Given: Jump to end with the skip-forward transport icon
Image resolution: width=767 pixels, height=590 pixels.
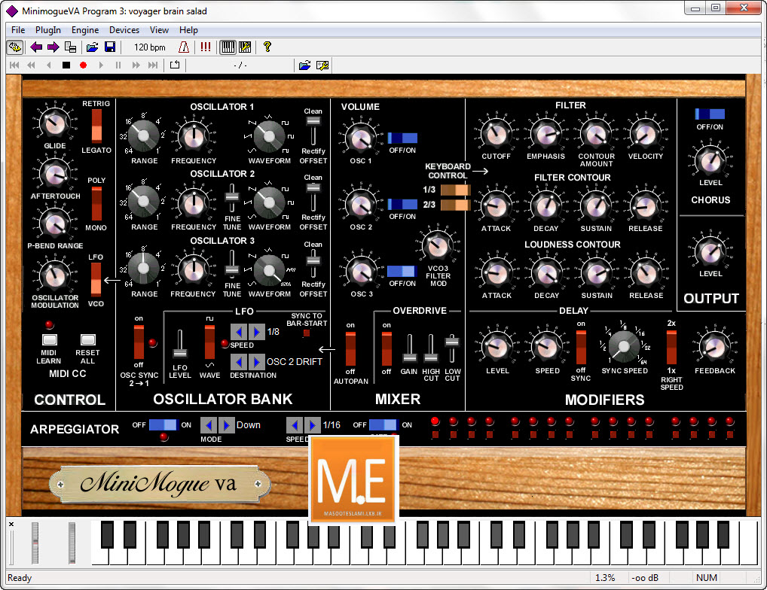Looking at the screenshot, I should pyautogui.click(x=153, y=65).
